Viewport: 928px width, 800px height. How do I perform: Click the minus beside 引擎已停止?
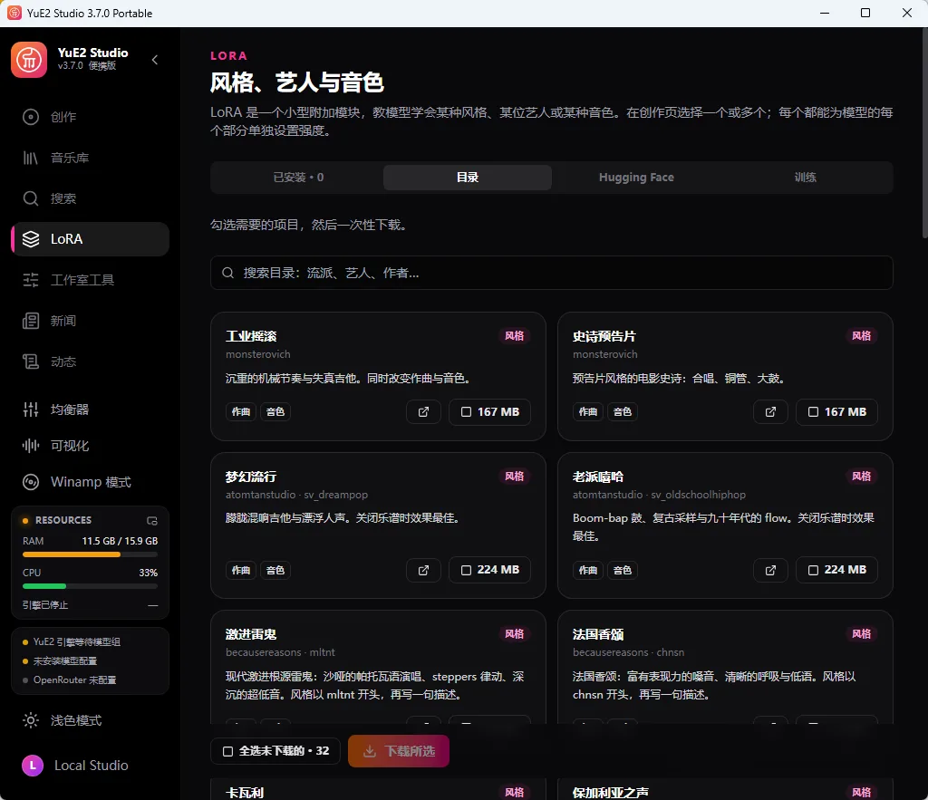point(152,605)
